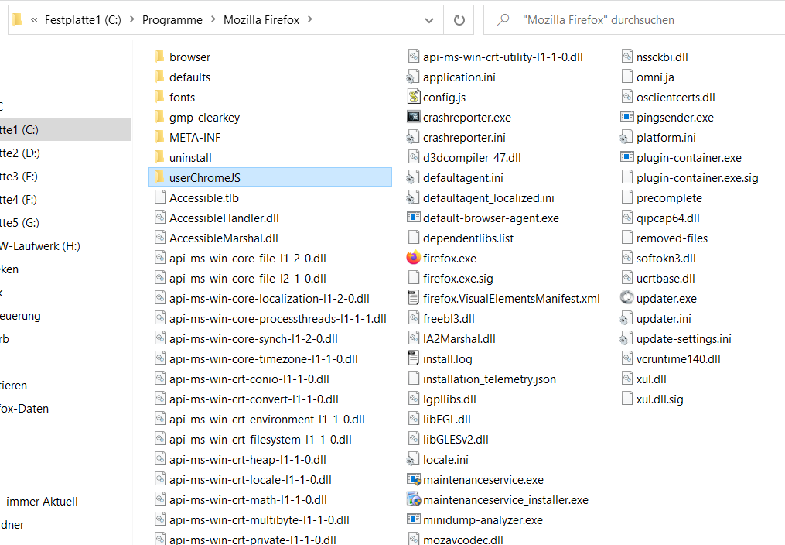Click the install.log text file icon
The height and width of the screenshot is (545, 785).
(414, 358)
